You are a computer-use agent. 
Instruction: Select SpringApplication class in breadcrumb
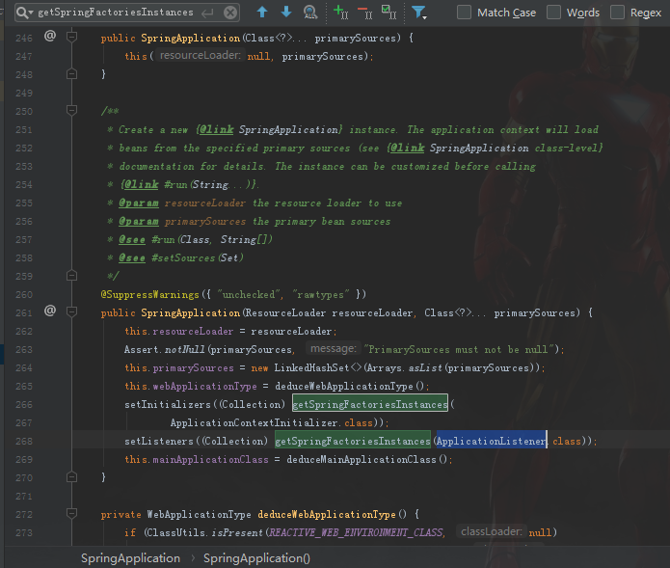pos(130,558)
